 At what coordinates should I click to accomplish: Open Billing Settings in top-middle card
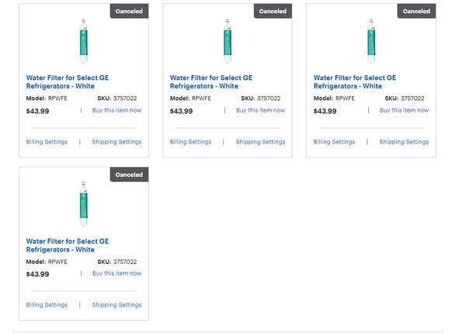(x=190, y=142)
